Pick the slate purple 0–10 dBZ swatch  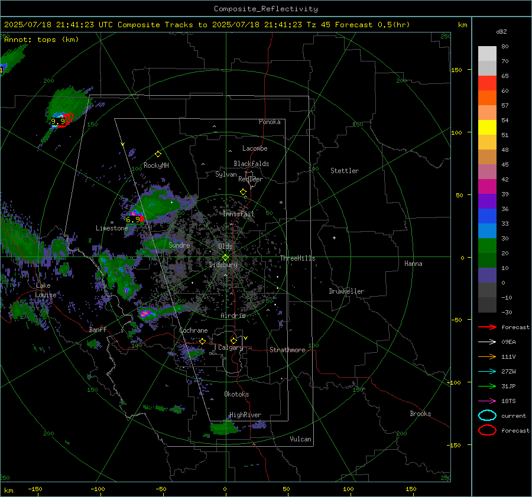[x=487, y=275]
